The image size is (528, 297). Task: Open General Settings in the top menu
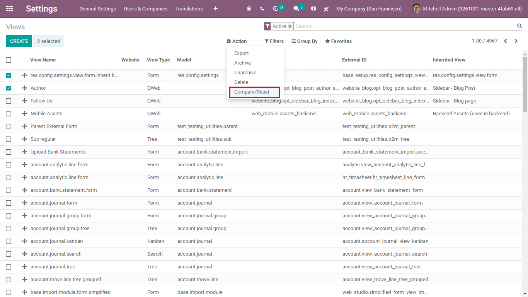[x=97, y=9]
